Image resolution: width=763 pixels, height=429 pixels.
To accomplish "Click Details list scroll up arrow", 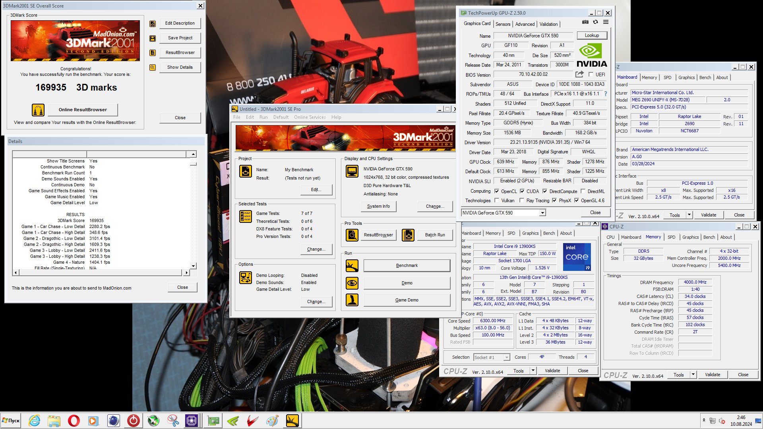I will tap(193, 154).
